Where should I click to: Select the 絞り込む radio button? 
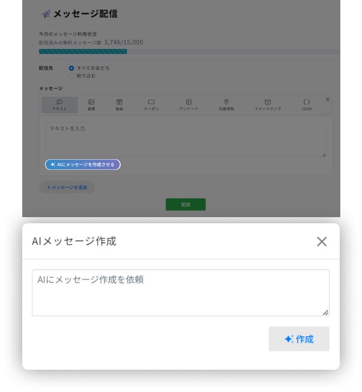click(x=71, y=75)
